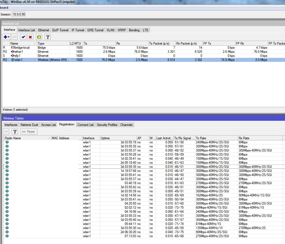Click client icon in row with uptime 1d 02:14:58

pos(7,195)
